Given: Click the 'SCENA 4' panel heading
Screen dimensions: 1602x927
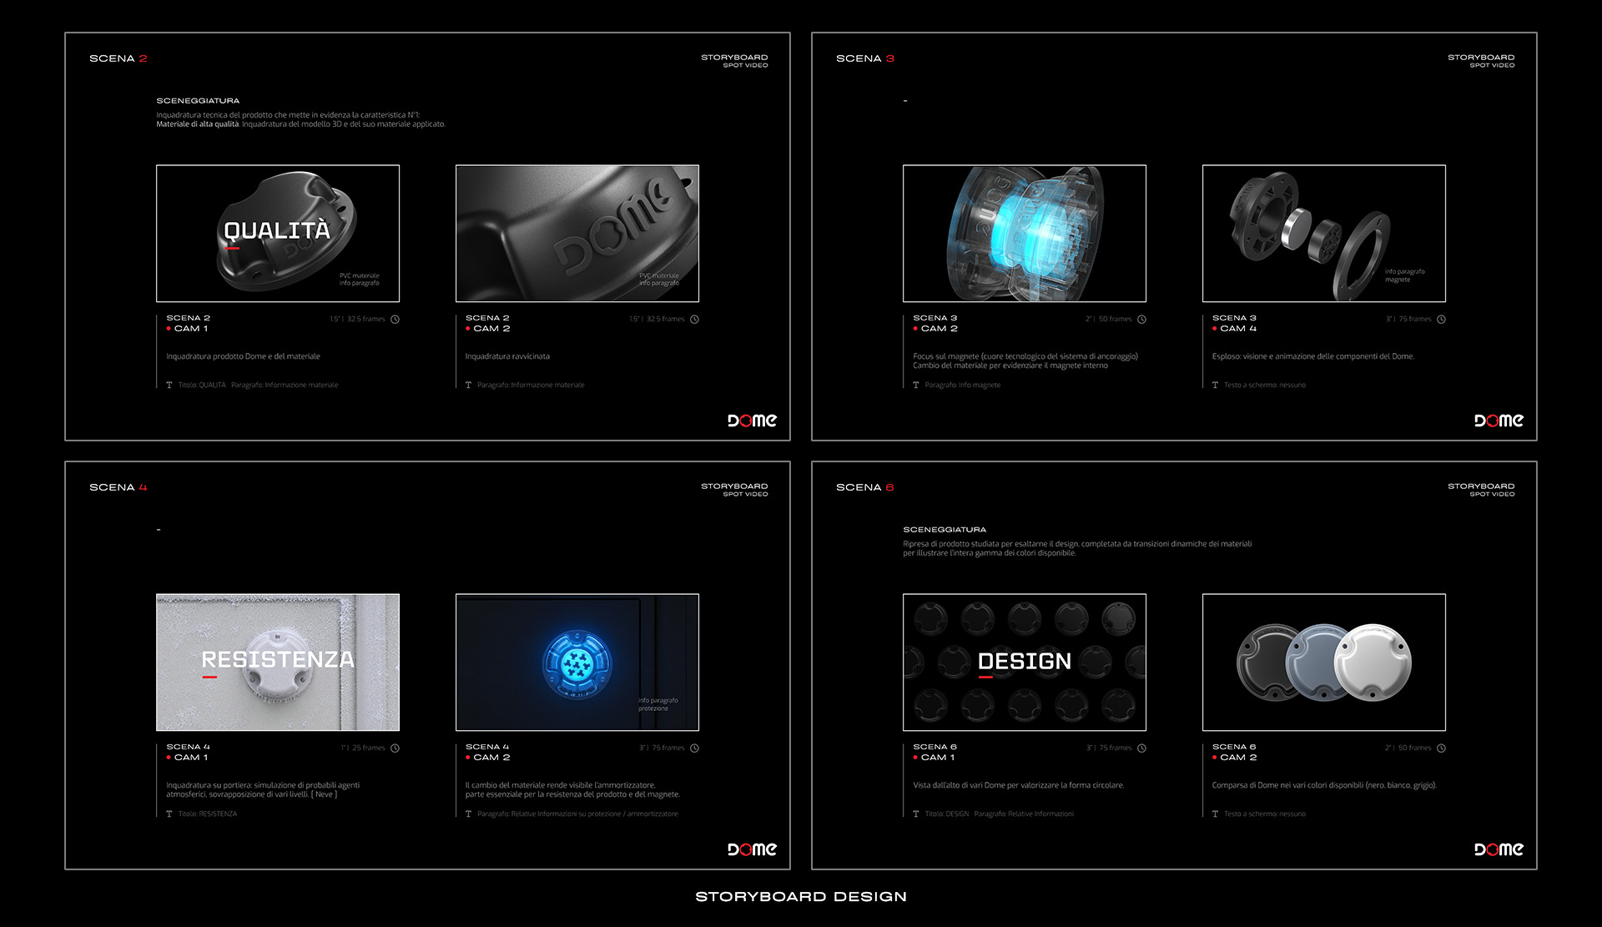Looking at the screenshot, I should pyautogui.click(x=118, y=487).
